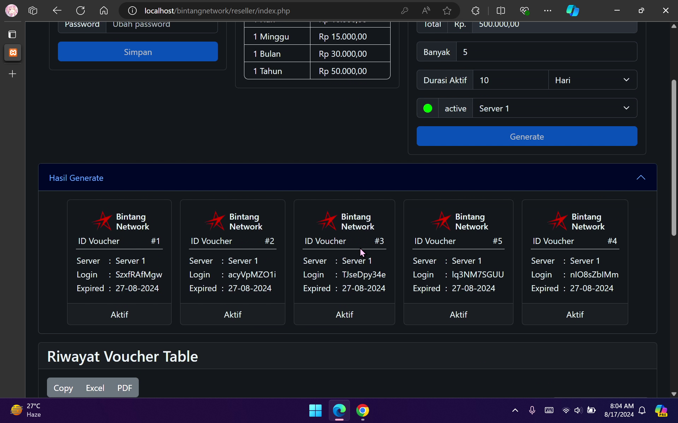The height and width of the screenshot is (423, 678).
Task: Go to the browser home page
Action: coord(104,11)
